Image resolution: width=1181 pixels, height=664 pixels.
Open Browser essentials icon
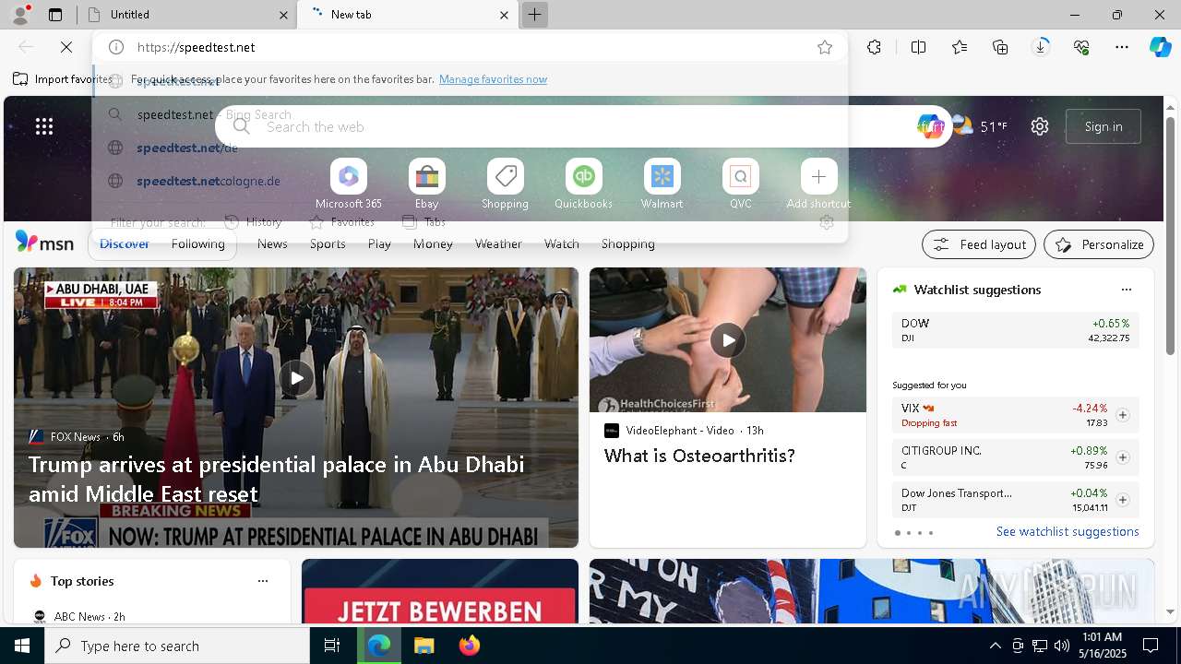[x=1081, y=47]
